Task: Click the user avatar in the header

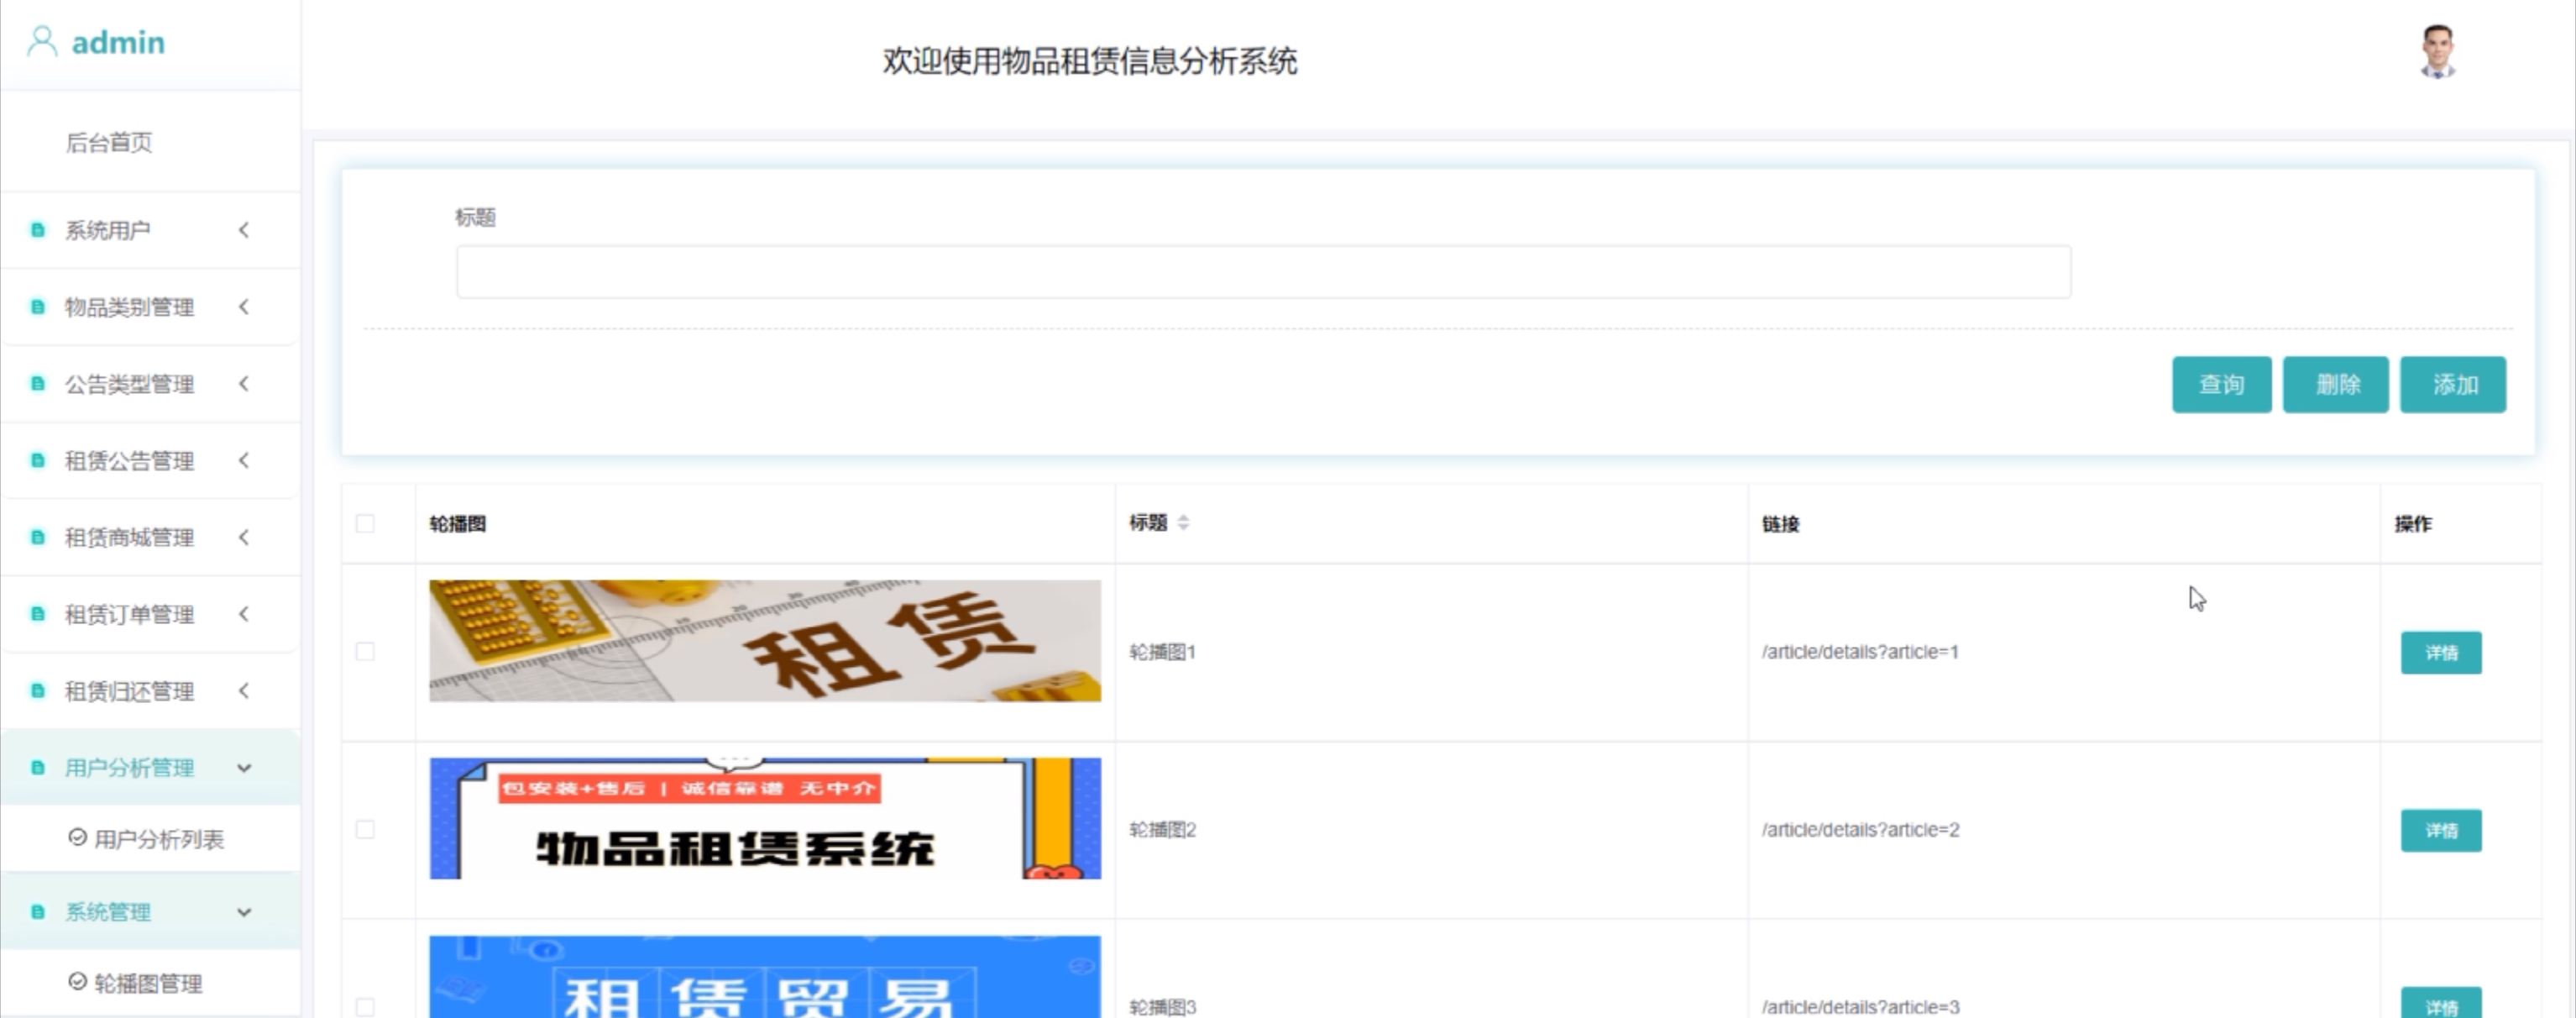Action: tap(2437, 52)
